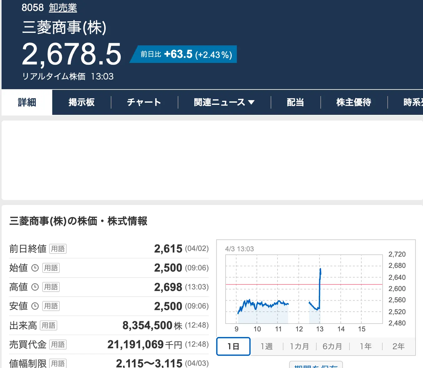Click the chart timestamp 4/3 13:03

(x=239, y=249)
